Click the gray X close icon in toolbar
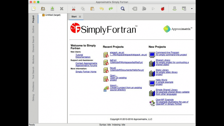 pyautogui.click(x=62, y=9)
